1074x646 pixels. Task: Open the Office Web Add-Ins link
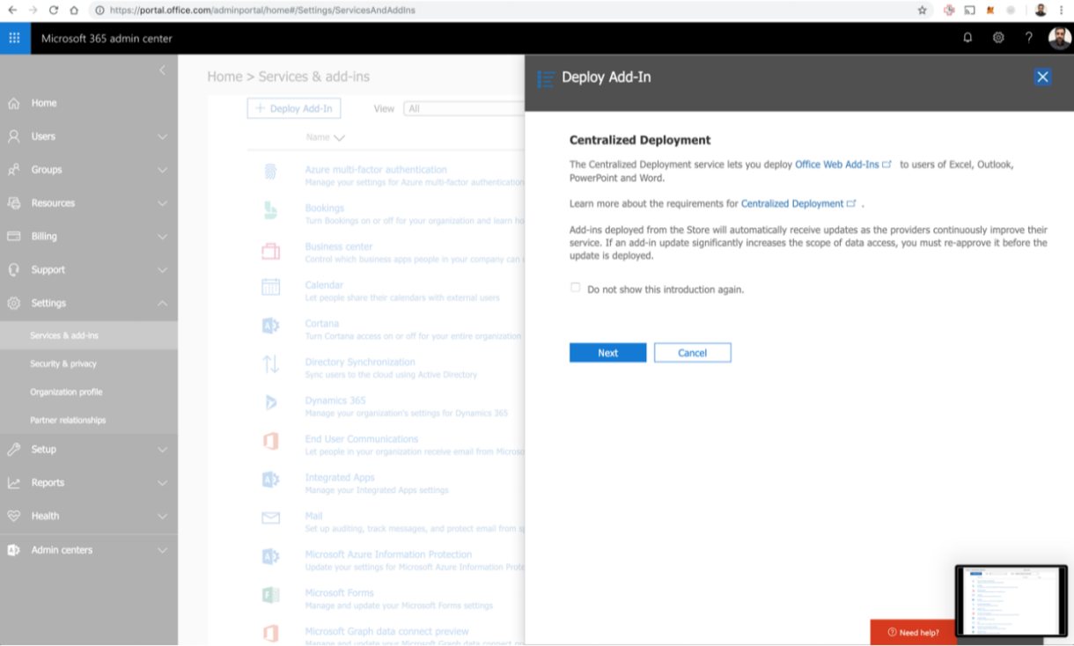click(x=842, y=165)
